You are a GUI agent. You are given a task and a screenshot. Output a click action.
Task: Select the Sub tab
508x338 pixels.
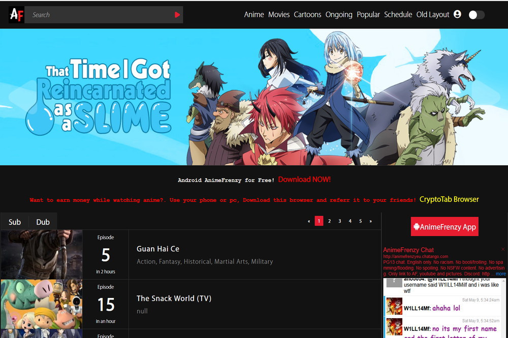click(14, 221)
